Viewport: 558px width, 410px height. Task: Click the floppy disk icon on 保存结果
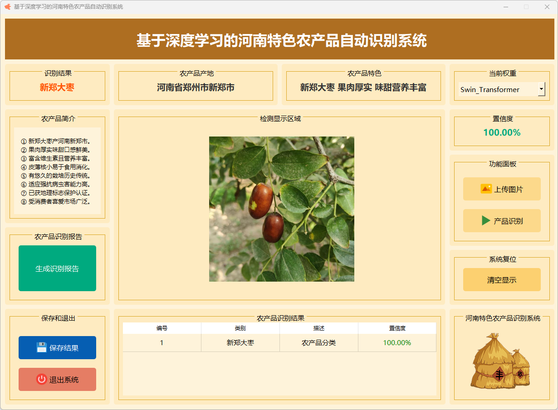coord(42,348)
